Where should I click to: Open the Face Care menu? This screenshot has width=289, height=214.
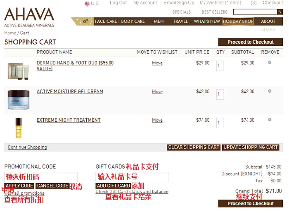click(106, 21)
